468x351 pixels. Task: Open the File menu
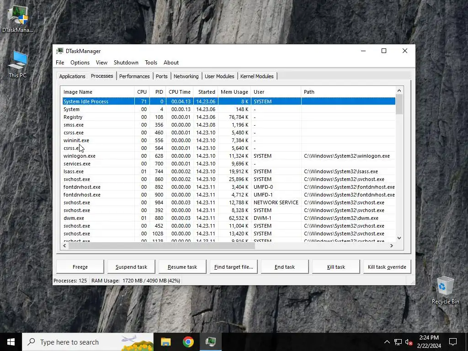point(60,62)
